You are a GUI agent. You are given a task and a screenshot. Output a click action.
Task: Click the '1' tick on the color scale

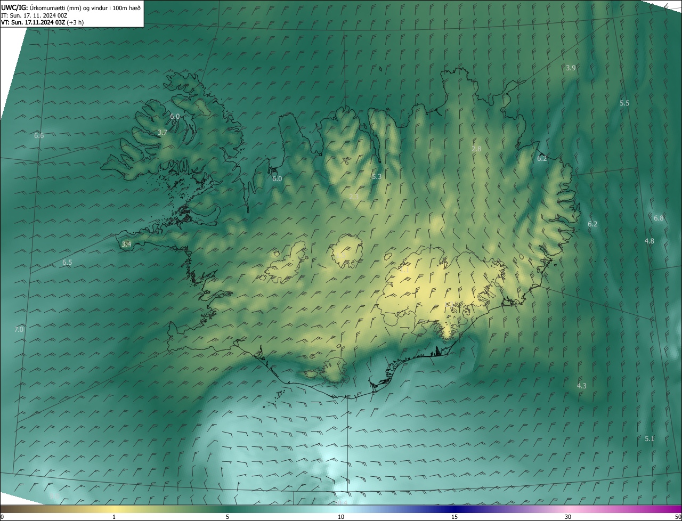point(114,517)
